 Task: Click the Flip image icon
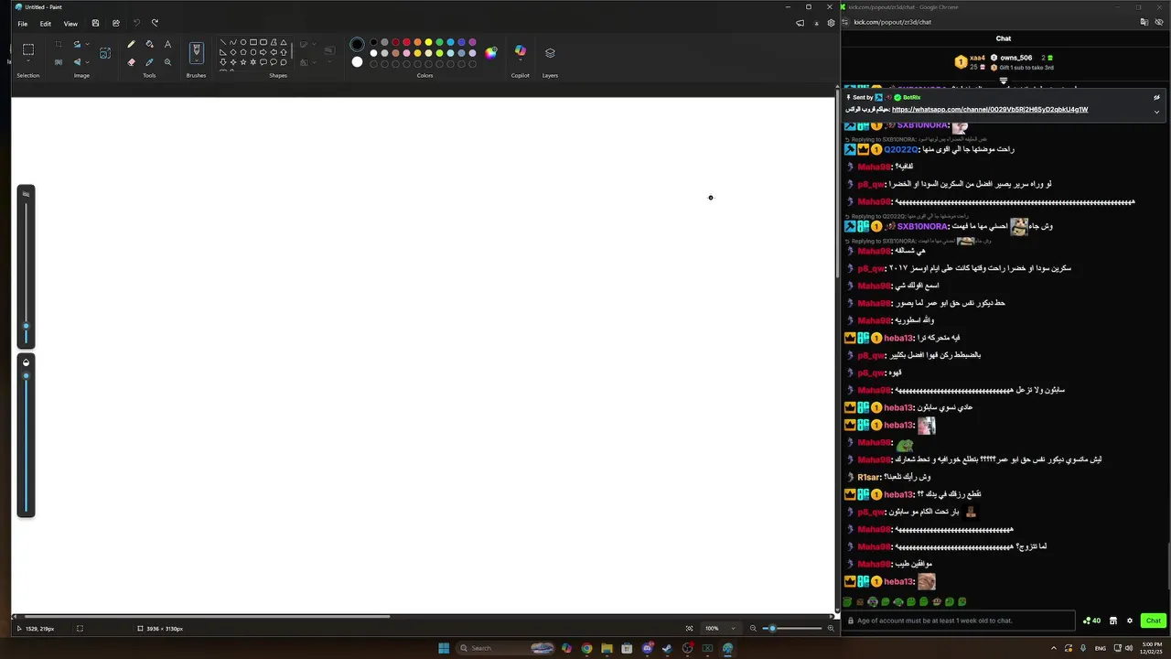point(77,62)
